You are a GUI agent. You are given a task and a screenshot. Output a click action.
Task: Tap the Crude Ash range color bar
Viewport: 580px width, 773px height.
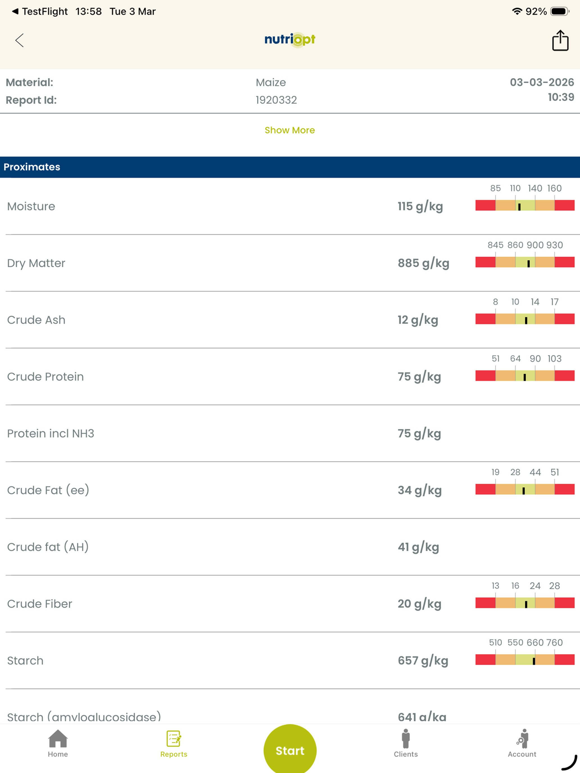click(525, 319)
